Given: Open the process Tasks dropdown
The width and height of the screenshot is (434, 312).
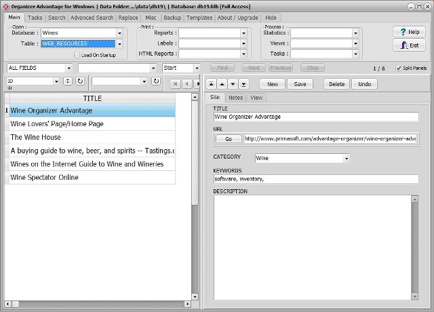Looking at the screenshot, I should pos(355,54).
